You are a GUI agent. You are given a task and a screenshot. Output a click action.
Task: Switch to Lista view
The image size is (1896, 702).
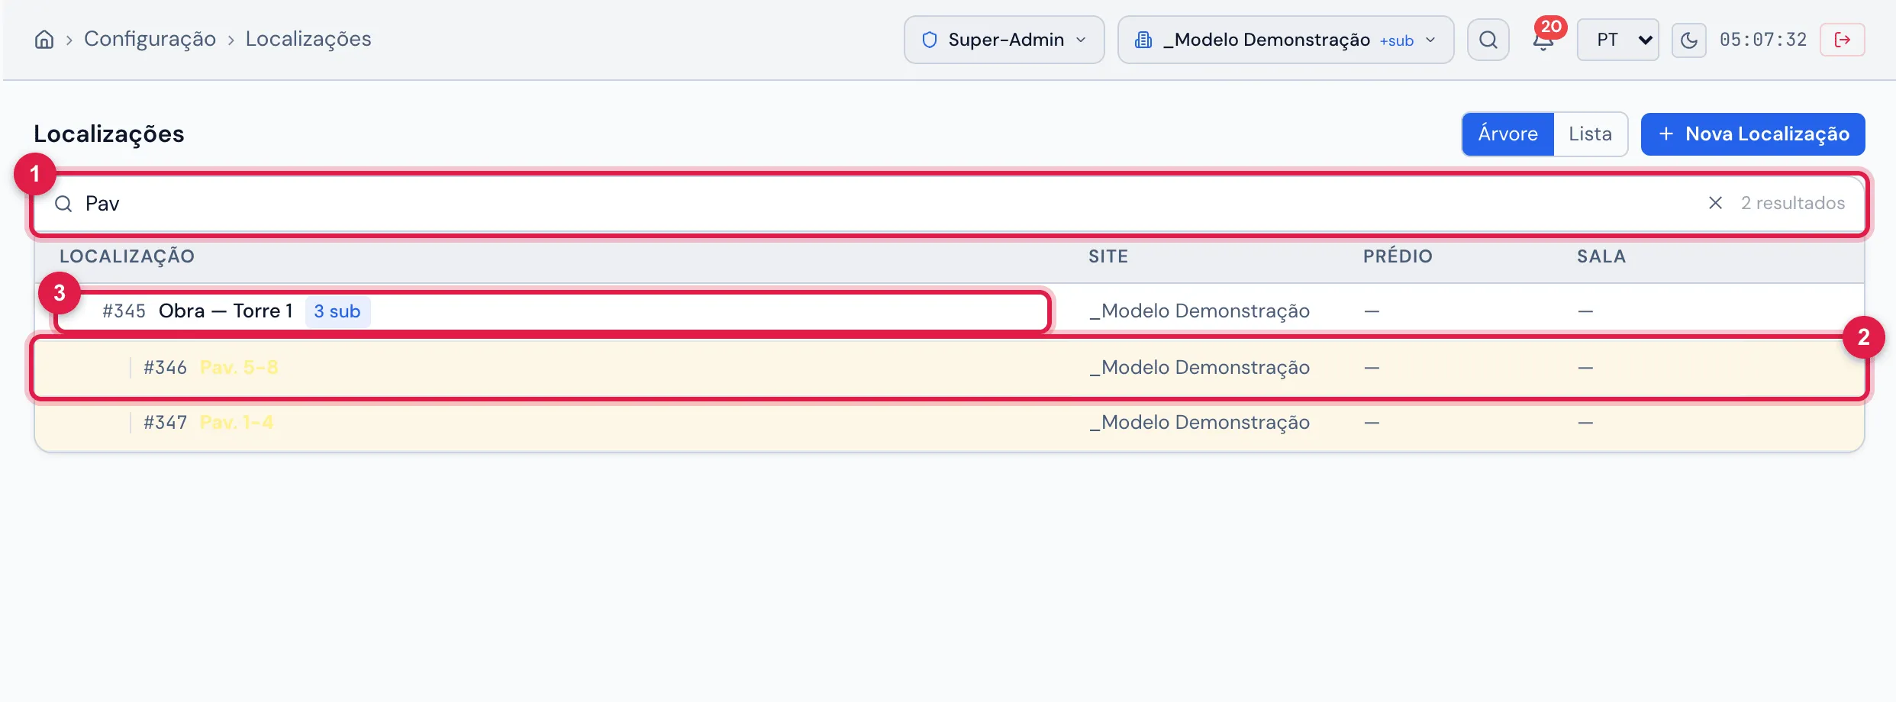(x=1590, y=134)
